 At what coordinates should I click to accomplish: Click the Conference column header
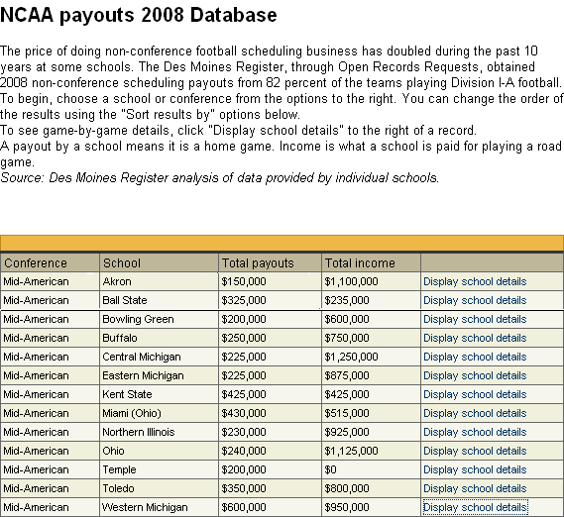click(50, 262)
